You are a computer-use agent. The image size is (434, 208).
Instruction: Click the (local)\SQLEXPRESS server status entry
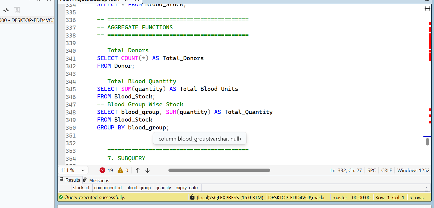point(230,198)
